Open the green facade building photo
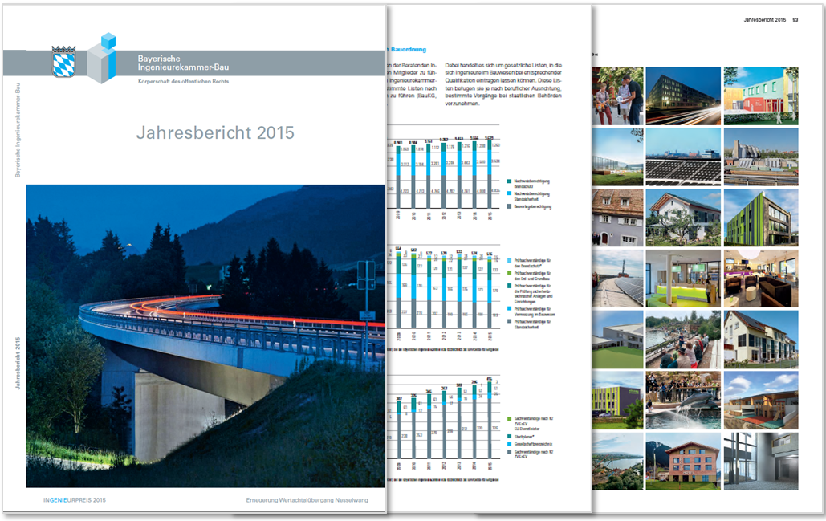The width and height of the screenshot is (826, 521). pos(763,218)
